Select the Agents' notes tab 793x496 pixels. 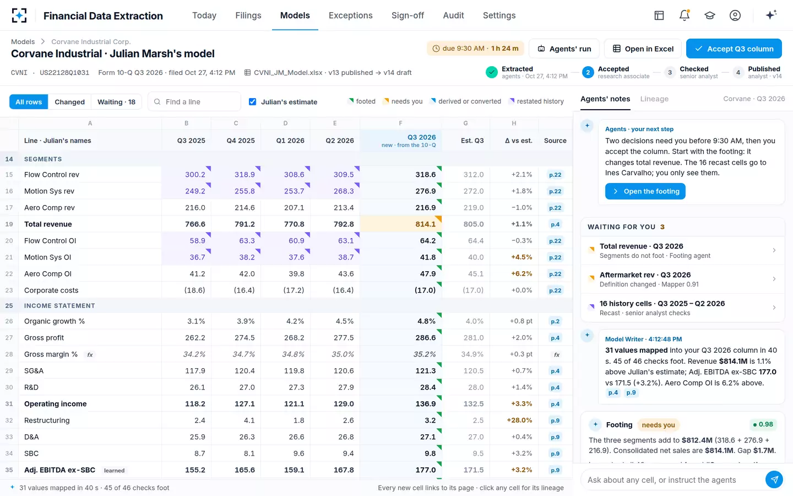tap(605, 99)
